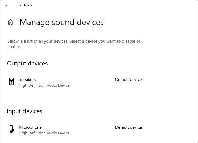Viewport: 198px width, 143px height.
Task: Click the Manage sound devices page title
Action: coord(62,22)
